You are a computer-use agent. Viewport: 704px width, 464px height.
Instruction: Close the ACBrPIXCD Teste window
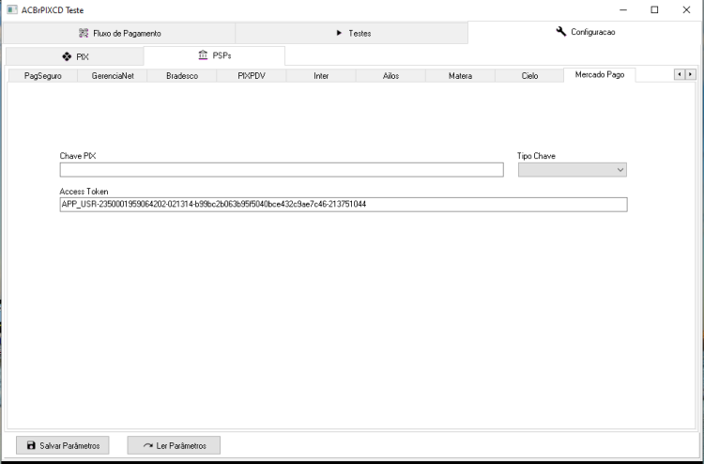[x=686, y=10]
